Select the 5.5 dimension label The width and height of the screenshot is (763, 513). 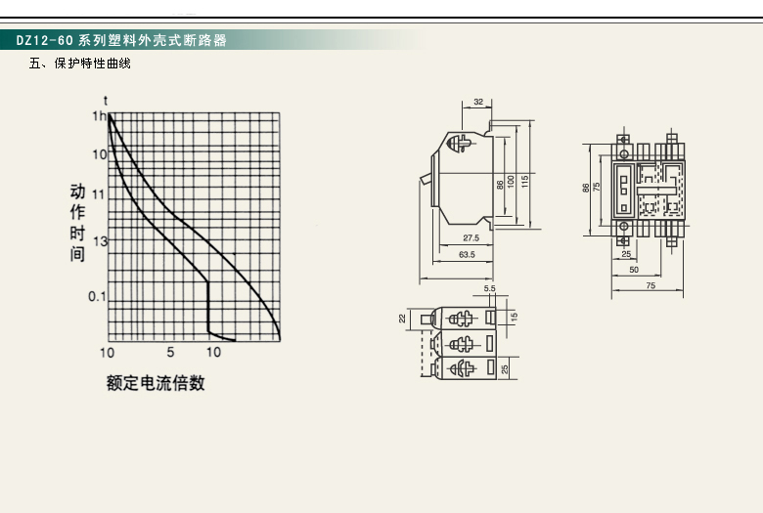coord(489,289)
